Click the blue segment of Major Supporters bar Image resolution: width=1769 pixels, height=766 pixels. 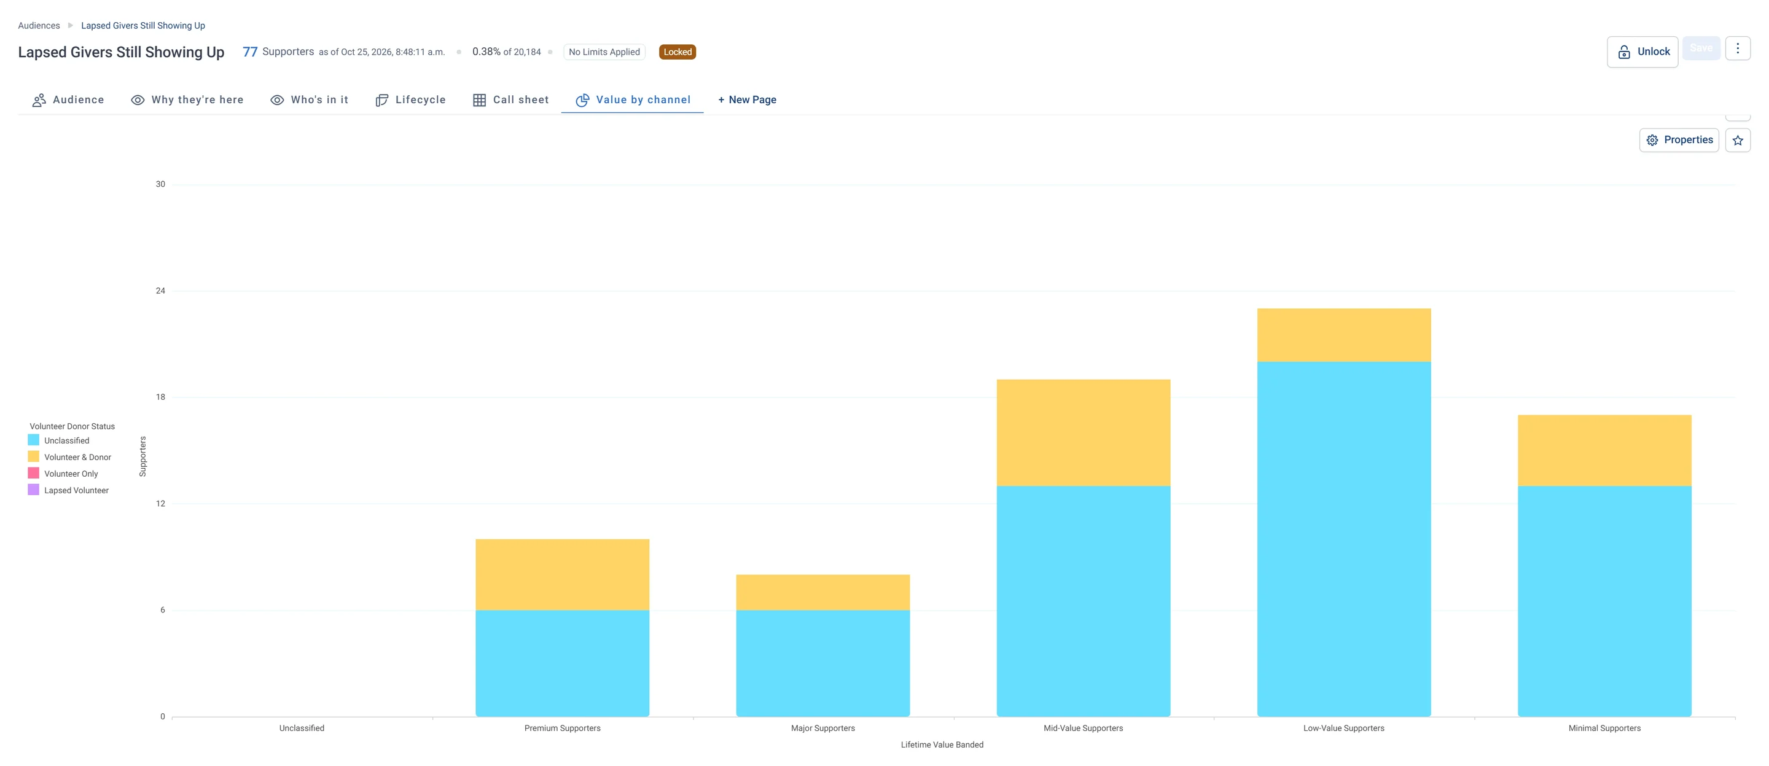822,663
